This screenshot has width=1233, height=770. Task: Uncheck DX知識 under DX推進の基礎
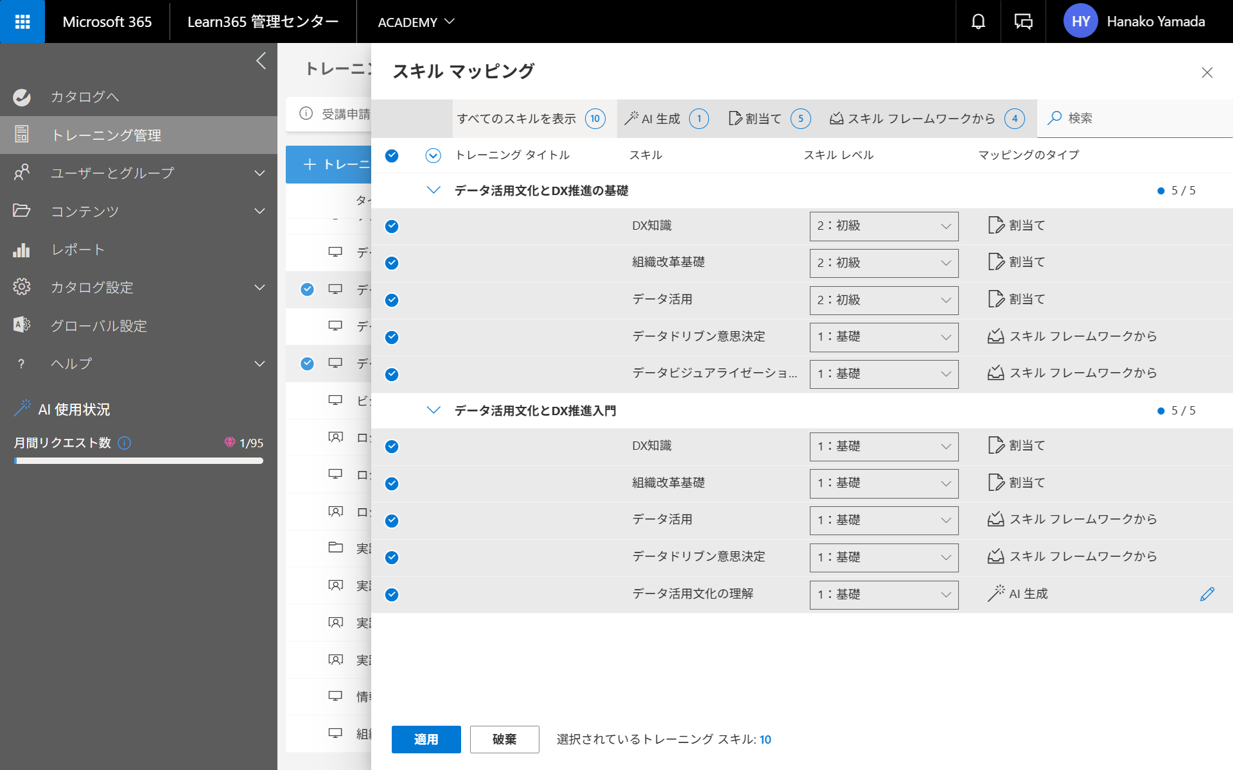[x=392, y=226]
